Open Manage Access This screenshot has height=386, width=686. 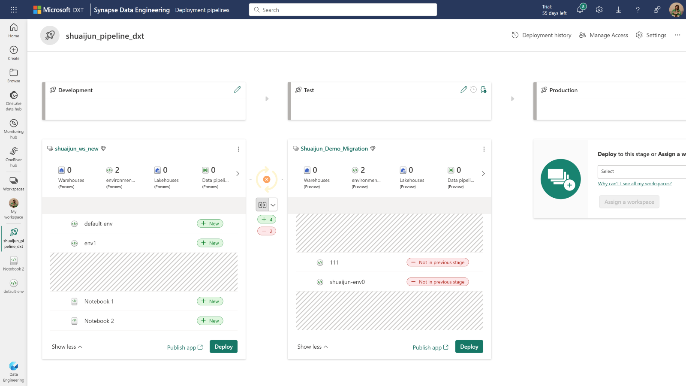tap(603, 35)
